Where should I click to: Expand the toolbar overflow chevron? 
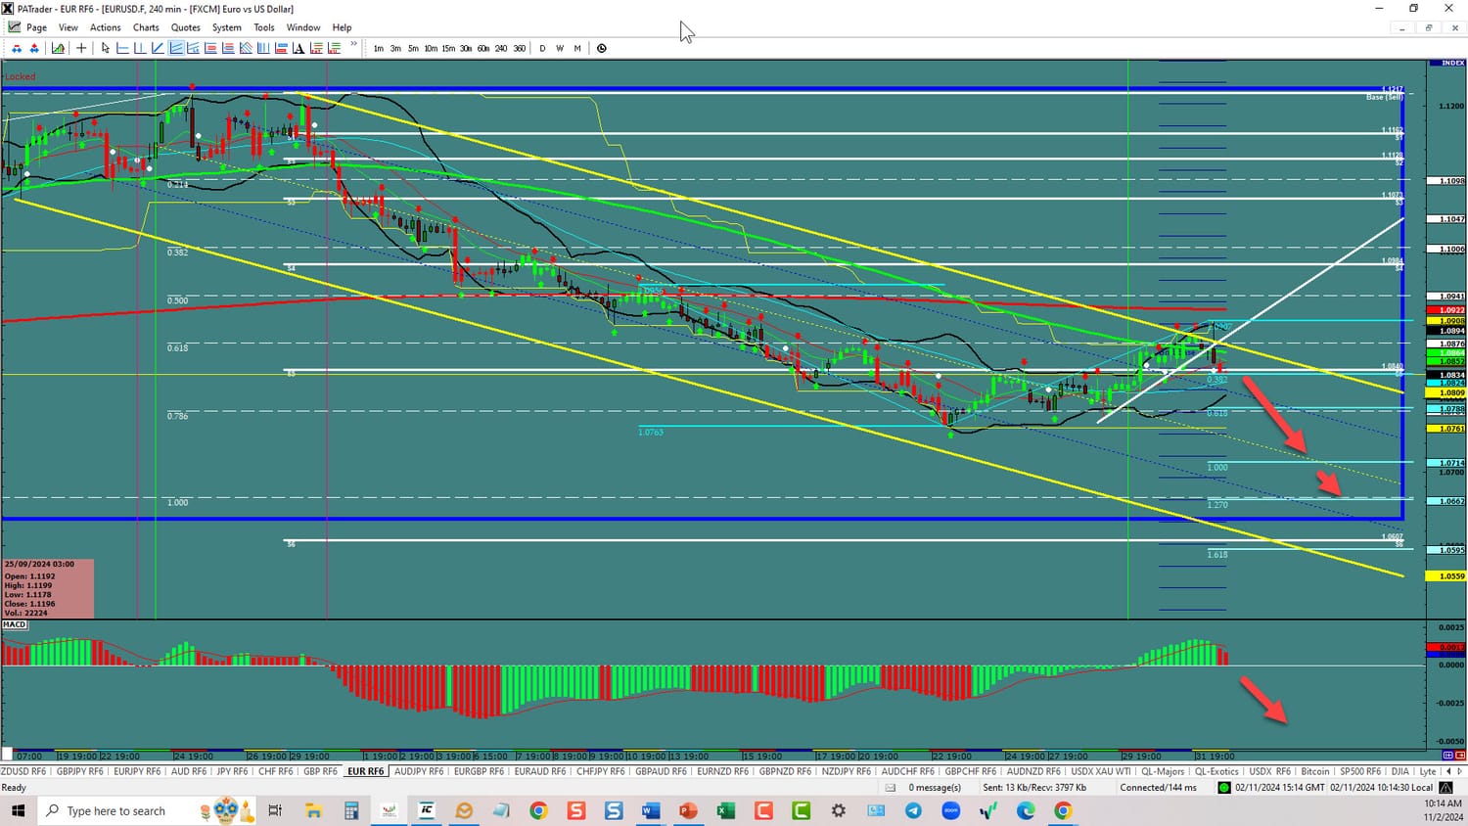pyautogui.click(x=354, y=44)
